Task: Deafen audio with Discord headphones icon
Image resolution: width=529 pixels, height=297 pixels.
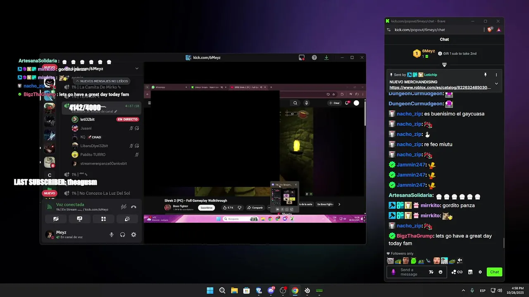Action: (x=123, y=235)
